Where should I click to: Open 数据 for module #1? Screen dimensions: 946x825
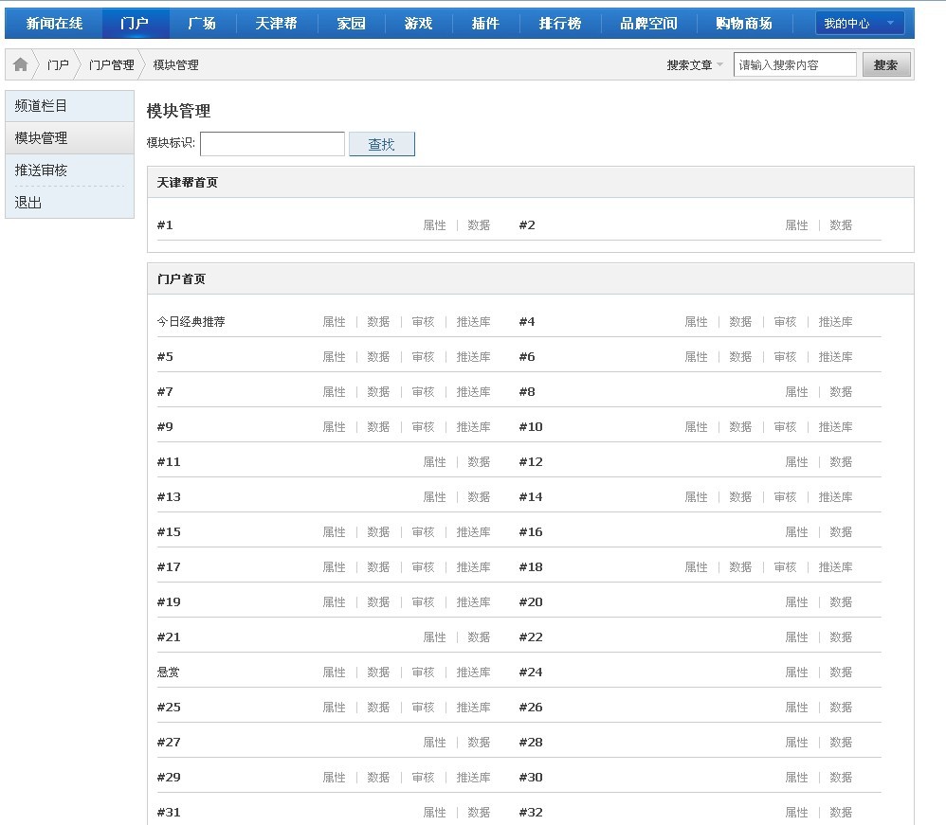[479, 224]
